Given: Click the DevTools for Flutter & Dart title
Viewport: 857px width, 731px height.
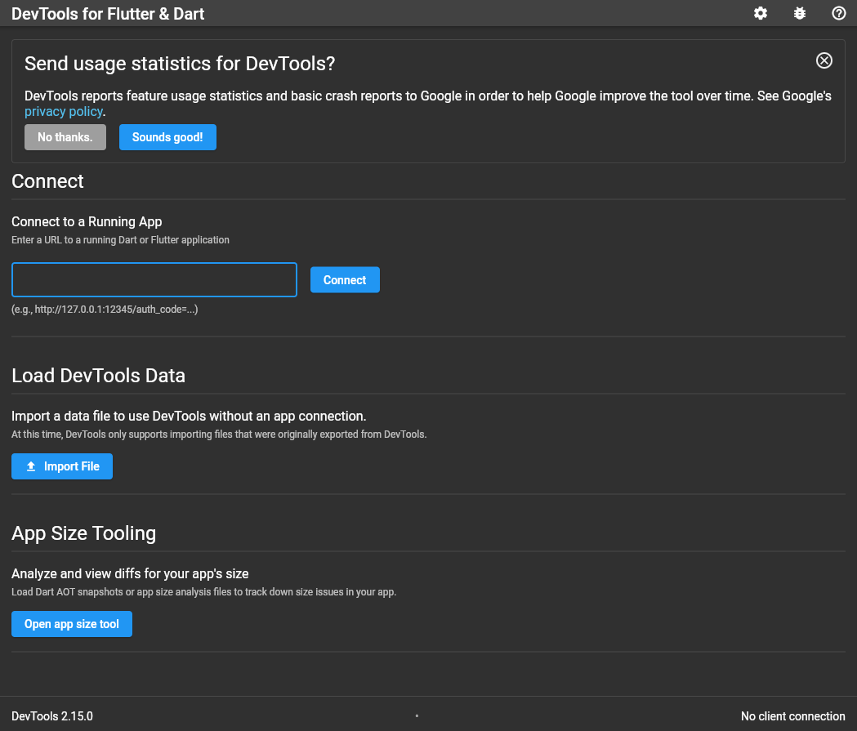Looking at the screenshot, I should (x=108, y=14).
